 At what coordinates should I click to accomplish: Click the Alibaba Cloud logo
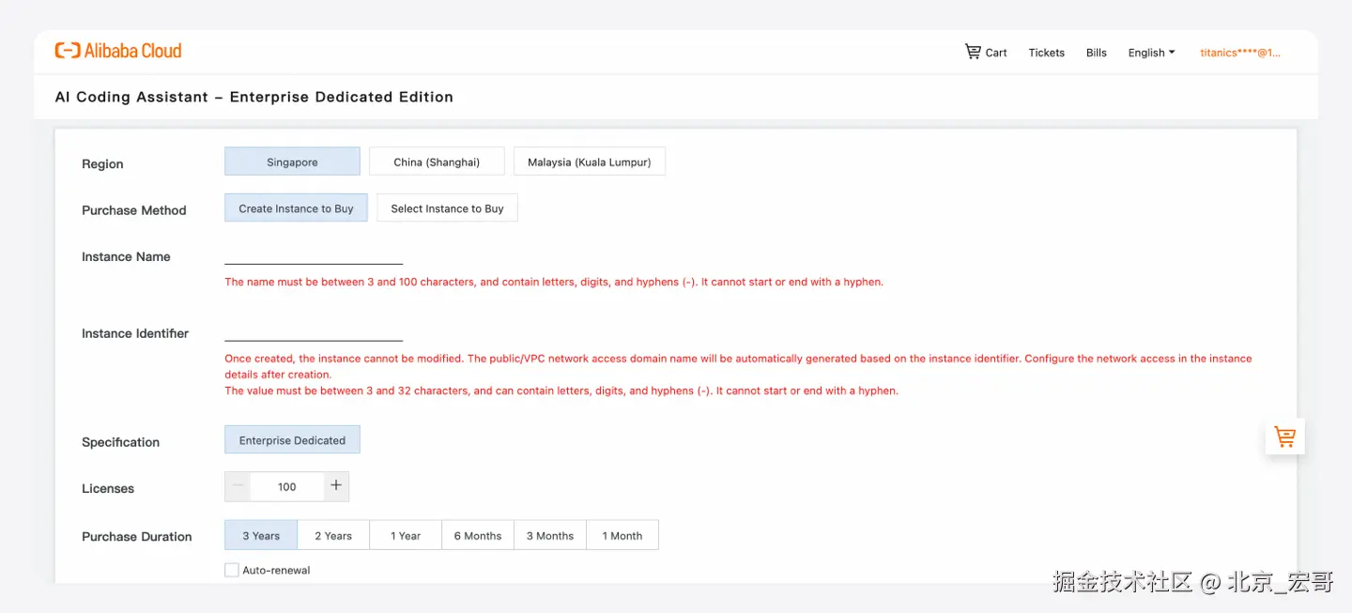tap(118, 51)
